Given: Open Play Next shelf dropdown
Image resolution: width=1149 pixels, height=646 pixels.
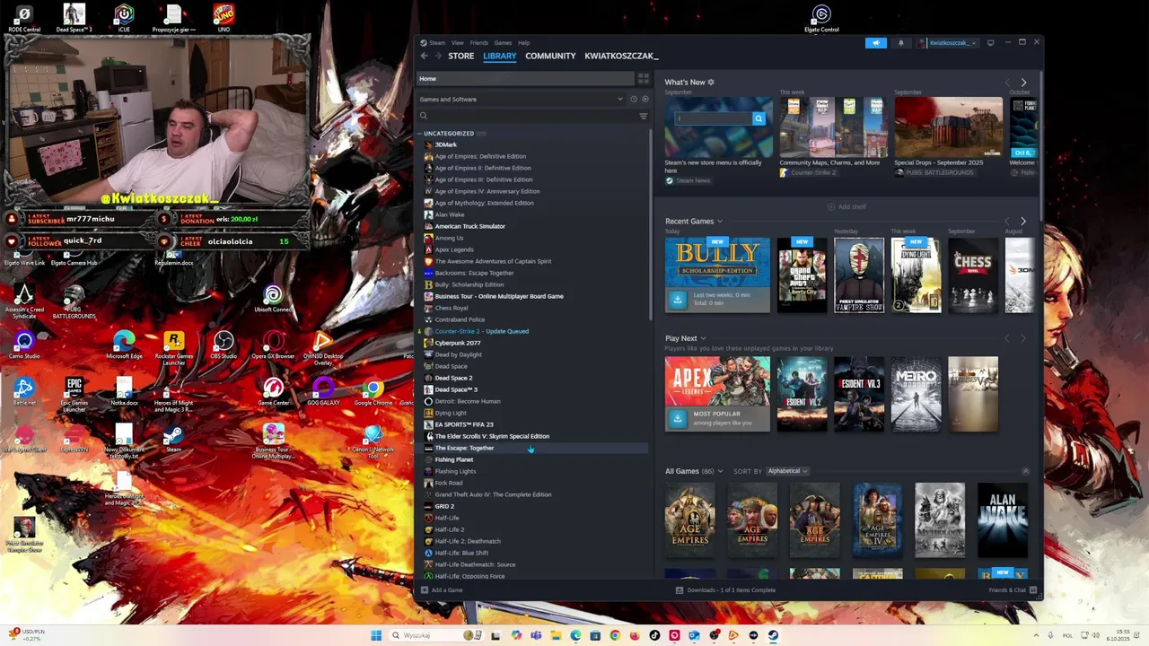Looking at the screenshot, I should pyautogui.click(x=703, y=338).
